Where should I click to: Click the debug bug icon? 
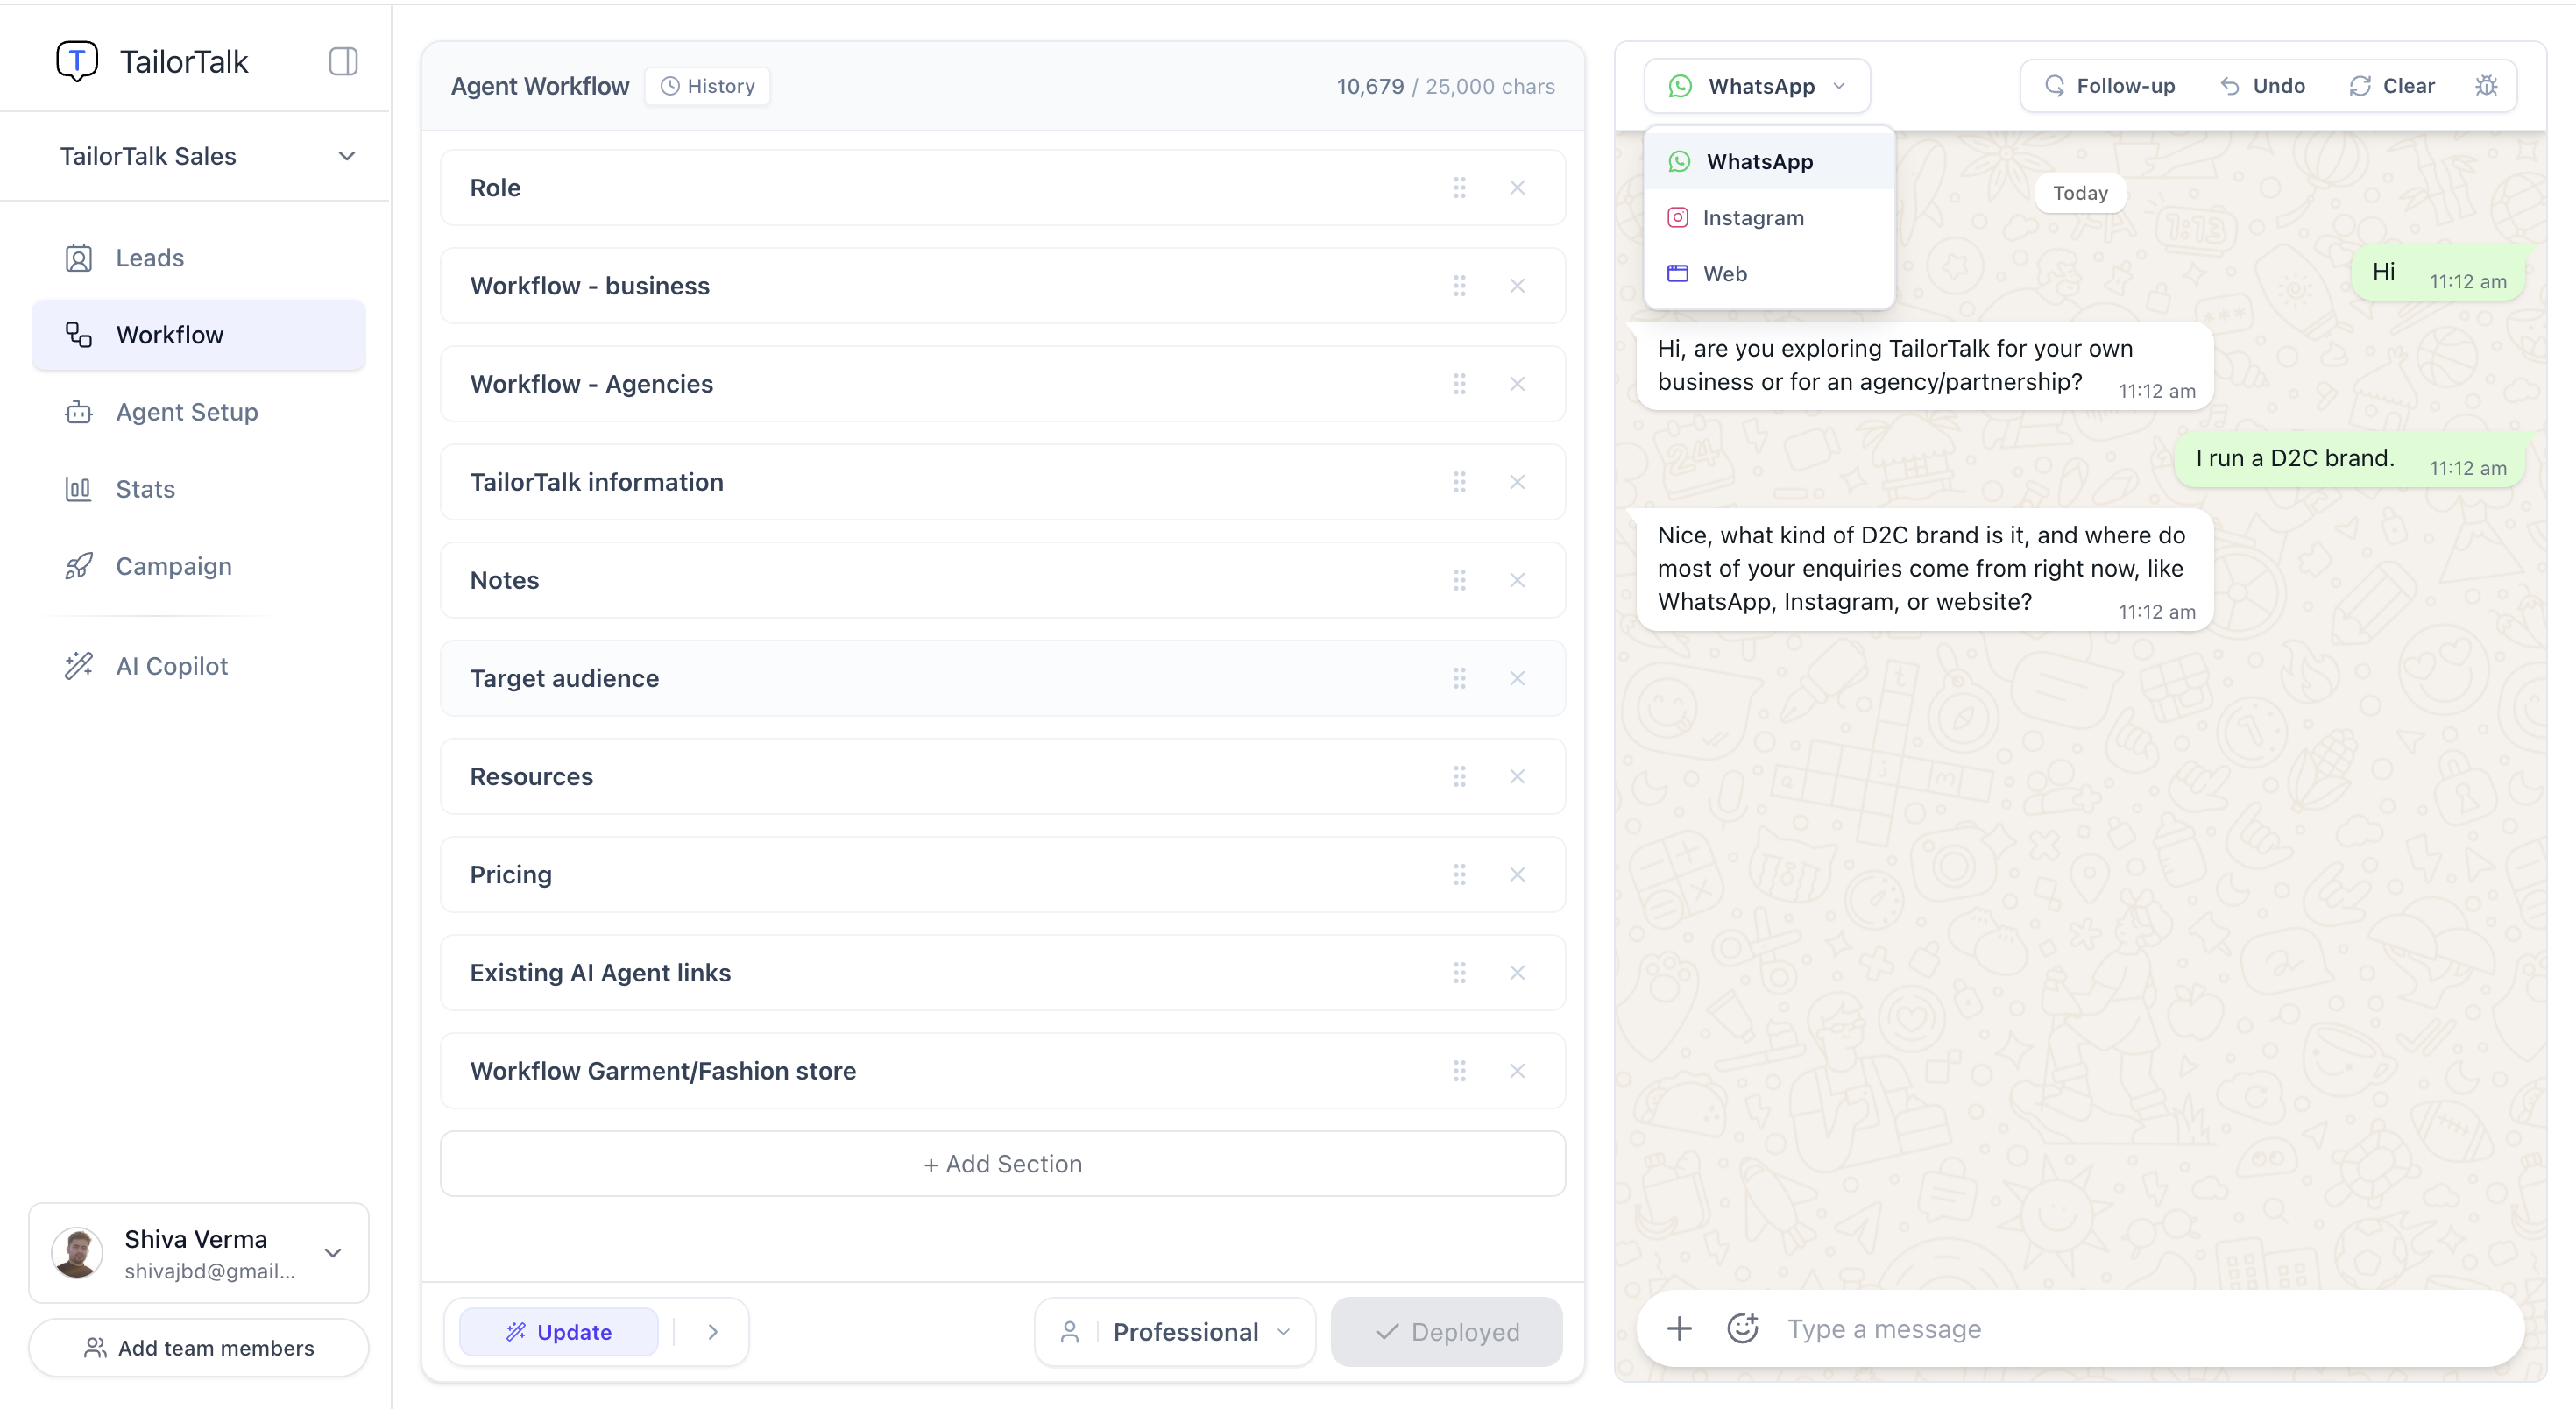2486,86
